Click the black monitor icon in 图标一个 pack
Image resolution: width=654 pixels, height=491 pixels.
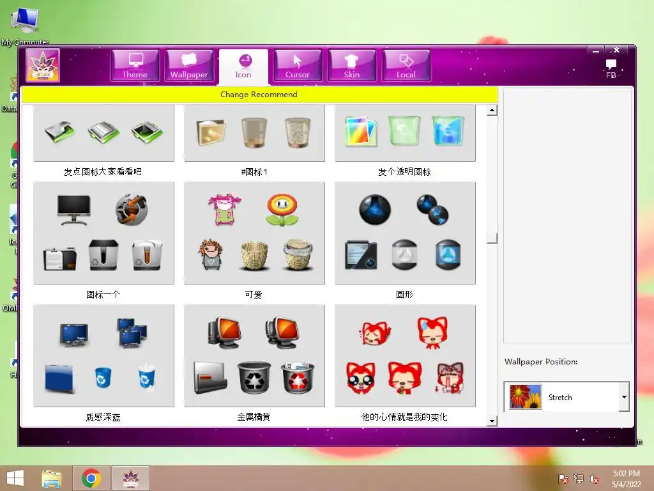[74, 210]
